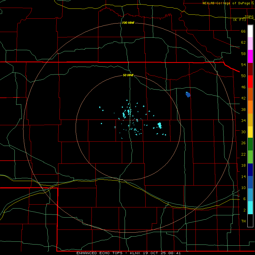This screenshot has width=255, height=255.
Task: Click the black TH threshold swatch
Action: pyautogui.click(x=250, y=220)
